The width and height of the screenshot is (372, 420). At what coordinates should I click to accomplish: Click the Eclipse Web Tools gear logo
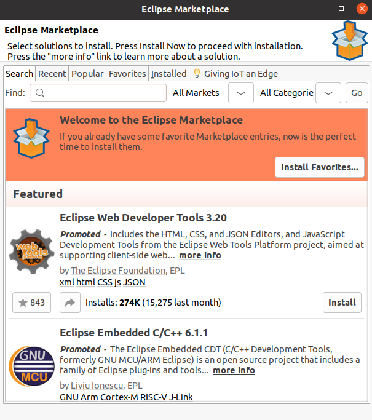pos(32,253)
